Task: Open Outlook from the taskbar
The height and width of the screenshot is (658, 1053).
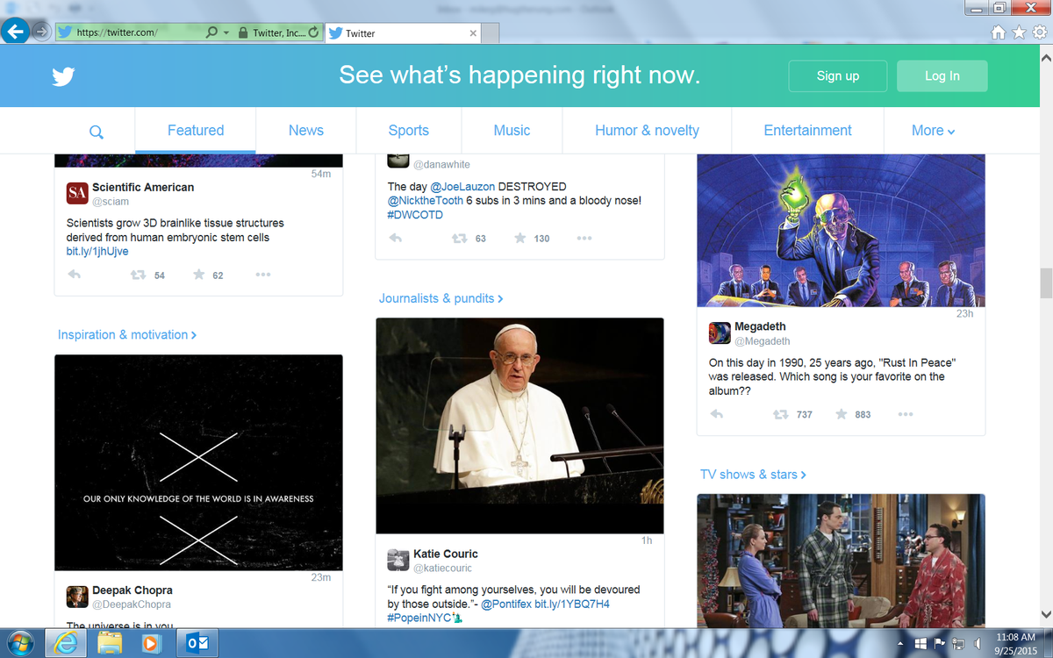Action: (x=197, y=643)
